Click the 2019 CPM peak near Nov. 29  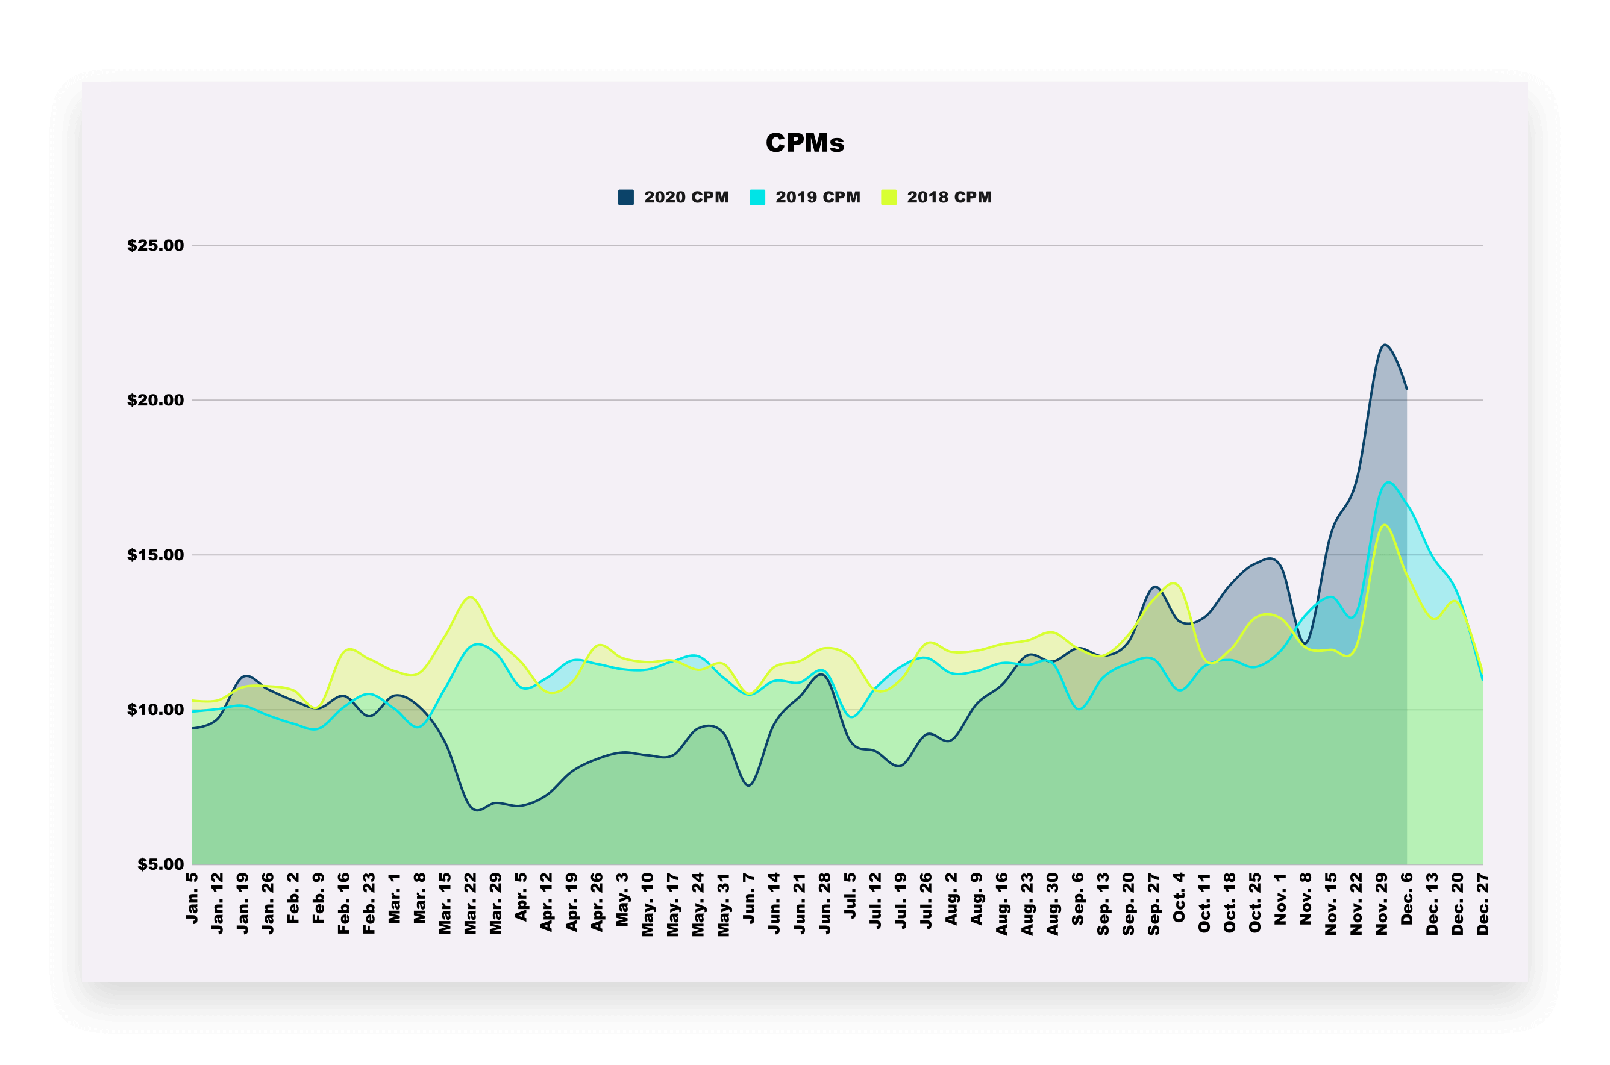pyautogui.click(x=1388, y=483)
